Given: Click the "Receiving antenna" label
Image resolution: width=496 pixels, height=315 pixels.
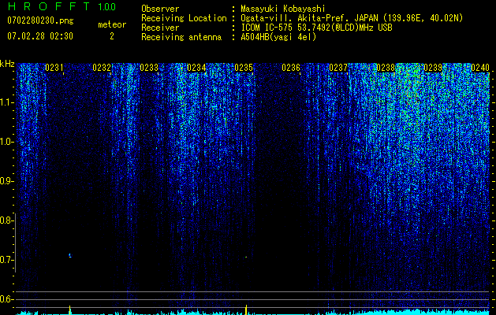Looking at the screenshot, I should (x=181, y=37).
